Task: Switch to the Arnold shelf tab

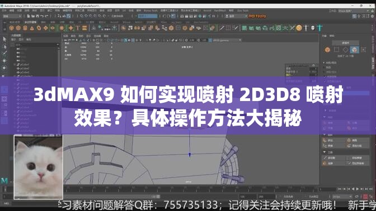Action: click(114, 22)
